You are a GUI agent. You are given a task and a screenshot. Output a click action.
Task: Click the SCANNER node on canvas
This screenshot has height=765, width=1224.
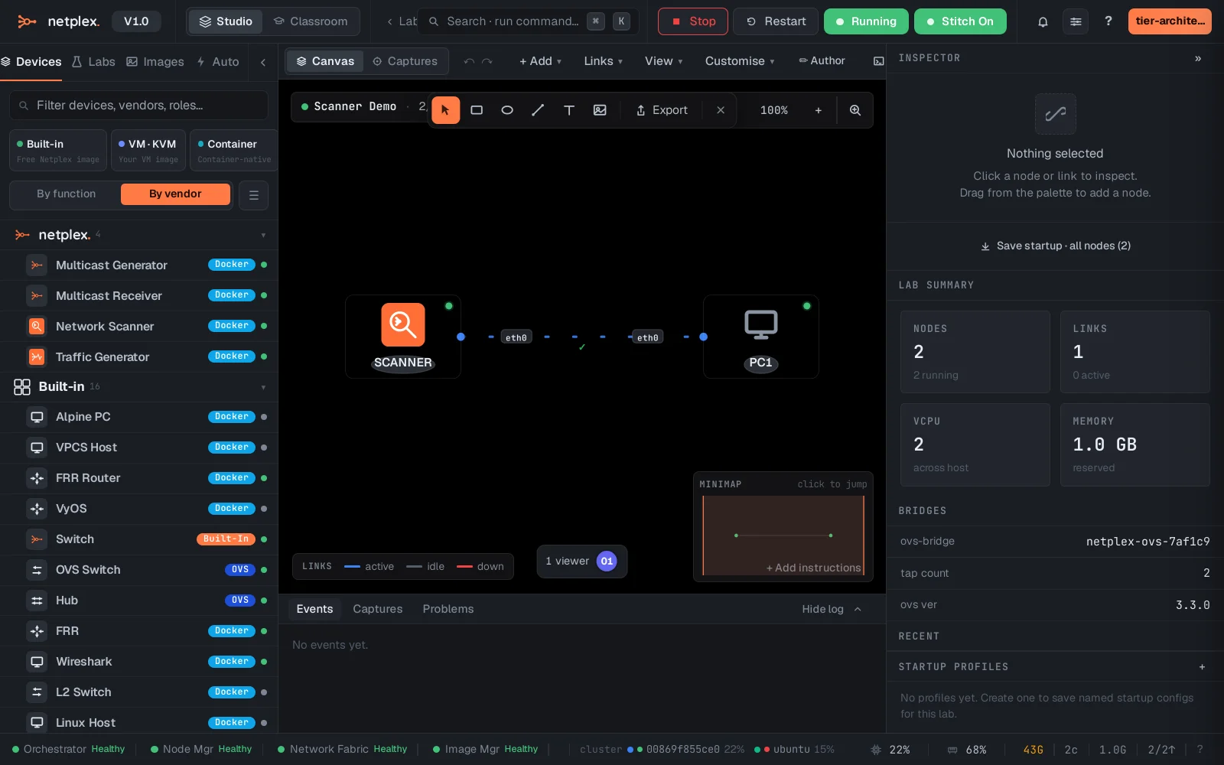coord(403,337)
